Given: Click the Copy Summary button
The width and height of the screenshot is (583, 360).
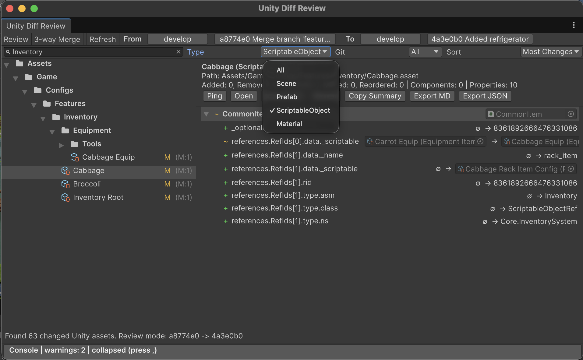Looking at the screenshot, I should coord(375,96).
